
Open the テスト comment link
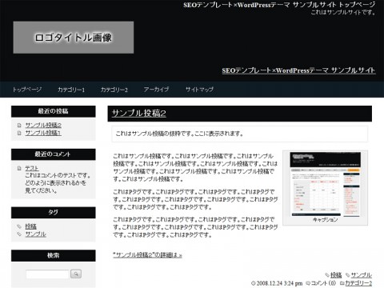(x=32, y=168)
